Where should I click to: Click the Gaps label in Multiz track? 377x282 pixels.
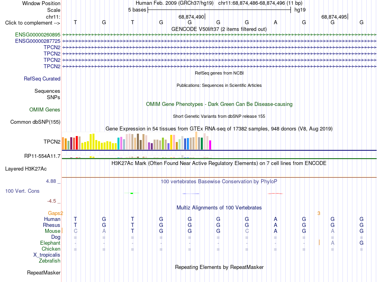coord(54,213)
